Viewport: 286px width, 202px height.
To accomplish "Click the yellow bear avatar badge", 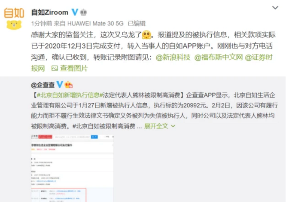I will click(14, 25).
